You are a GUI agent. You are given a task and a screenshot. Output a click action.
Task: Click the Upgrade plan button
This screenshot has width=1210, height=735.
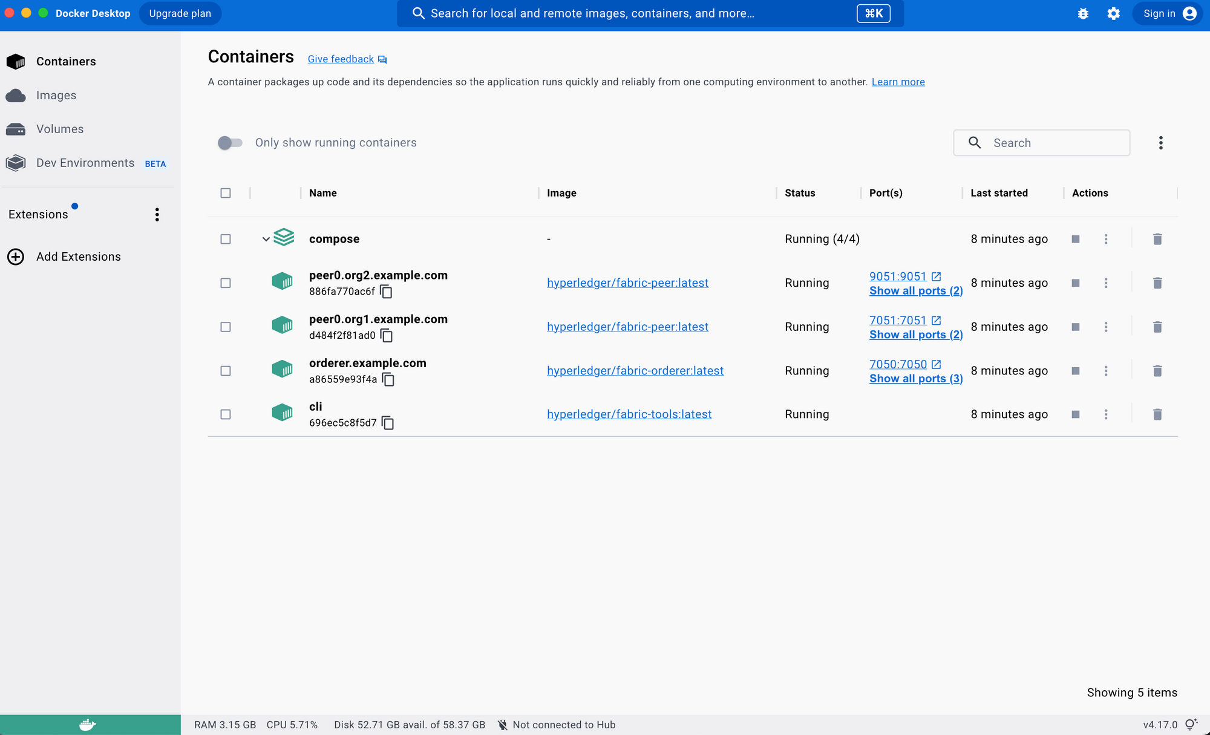[180, 13]
